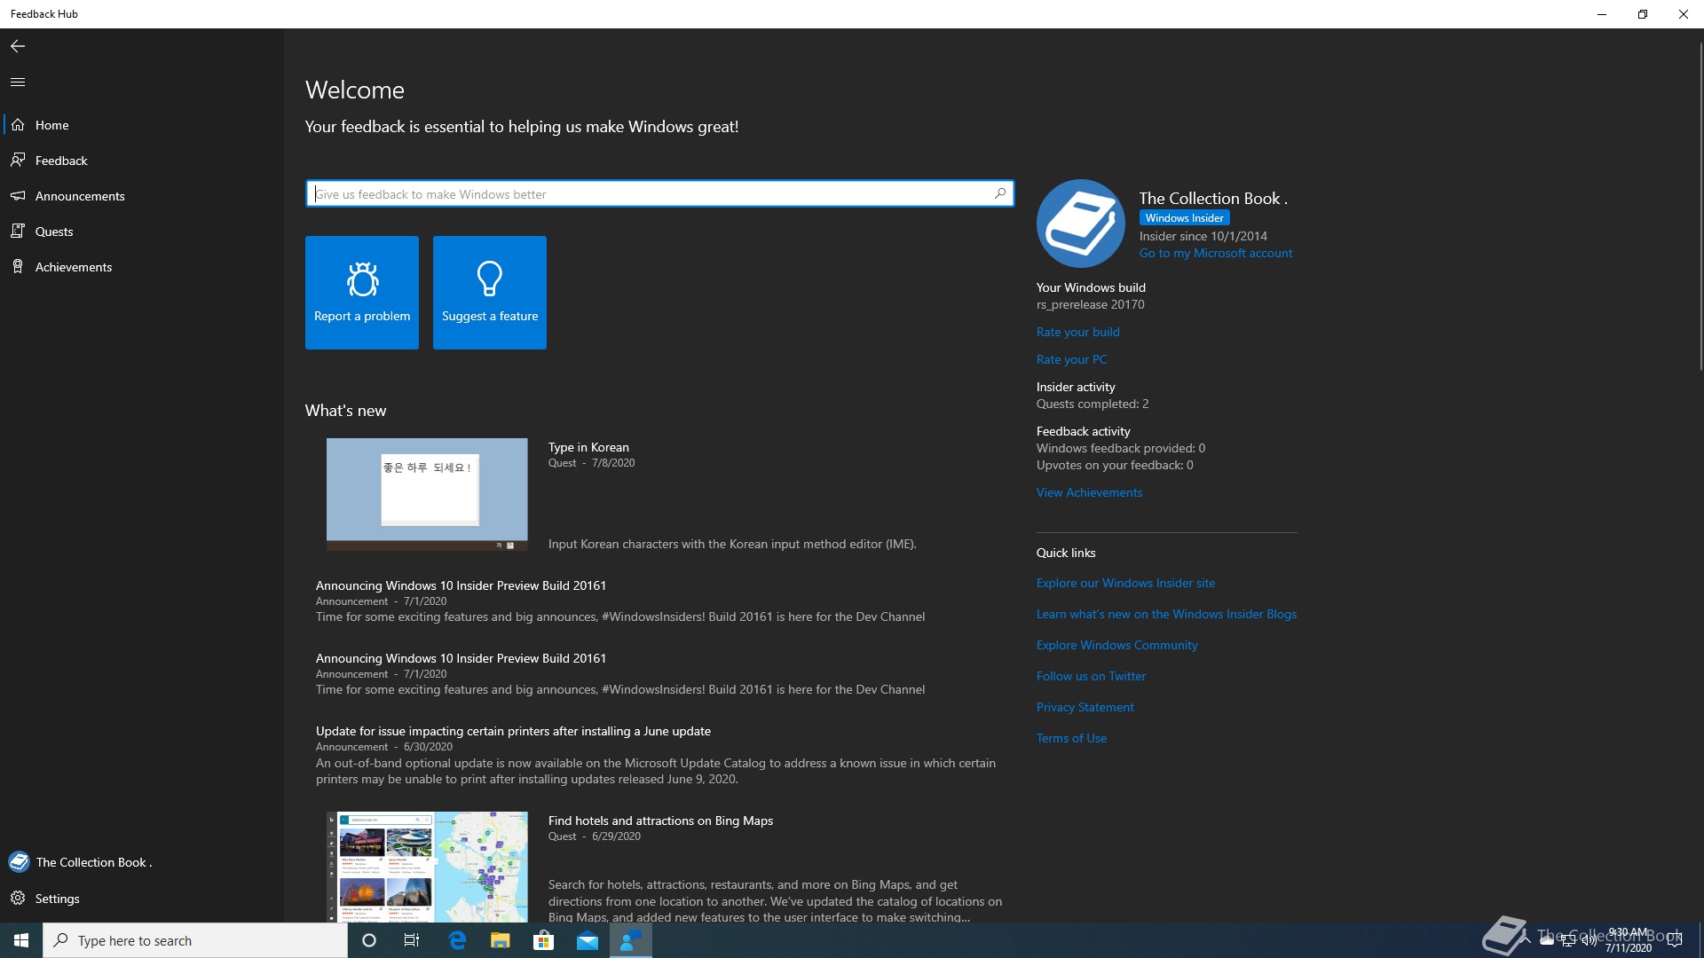The image size is (1704, 958).
Task: Open the Action Center notification icon
Action: tap(1676, 940)
